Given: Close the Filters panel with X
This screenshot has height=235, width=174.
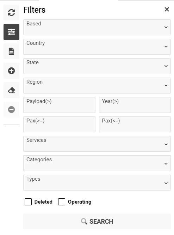Looking at the screenshot, I should pyautogui.click(x=167, y=10).
